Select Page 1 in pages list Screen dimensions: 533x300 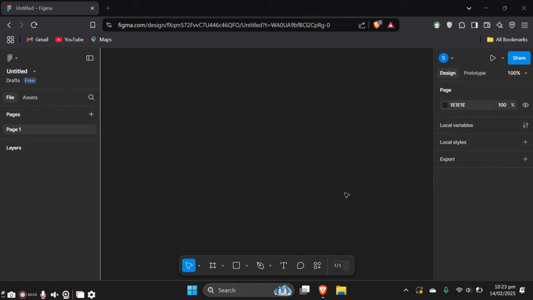[49, 129]
